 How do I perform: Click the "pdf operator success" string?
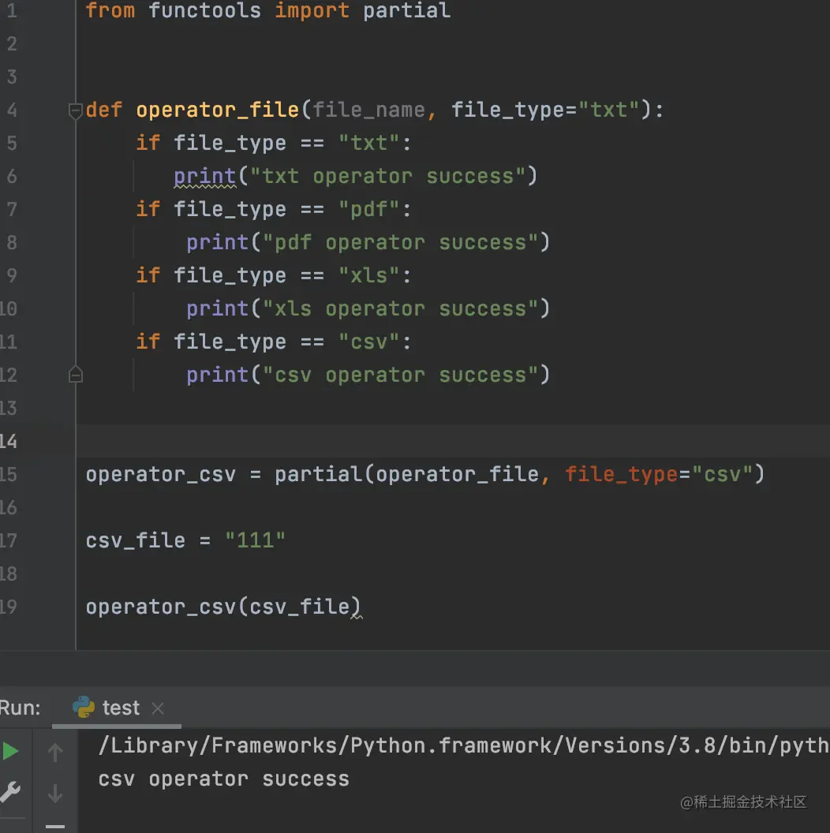pos(400,242)
